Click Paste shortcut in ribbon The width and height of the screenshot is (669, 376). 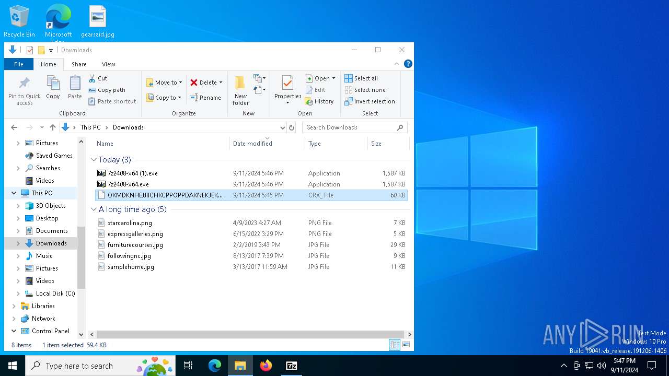click(112, 101)
